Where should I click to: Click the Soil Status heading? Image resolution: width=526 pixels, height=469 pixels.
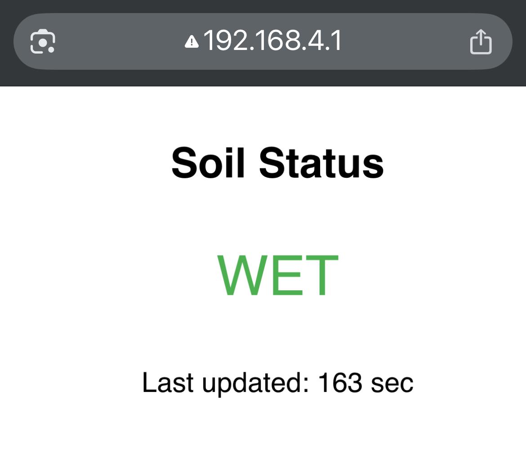(277, 162)
